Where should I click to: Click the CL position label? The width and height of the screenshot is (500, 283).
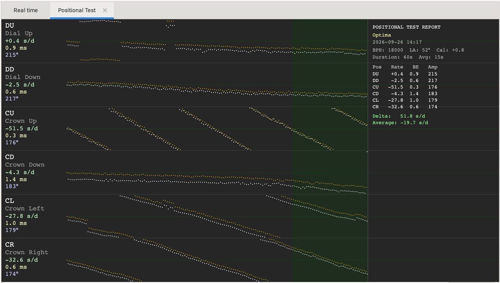pos(9,201)
